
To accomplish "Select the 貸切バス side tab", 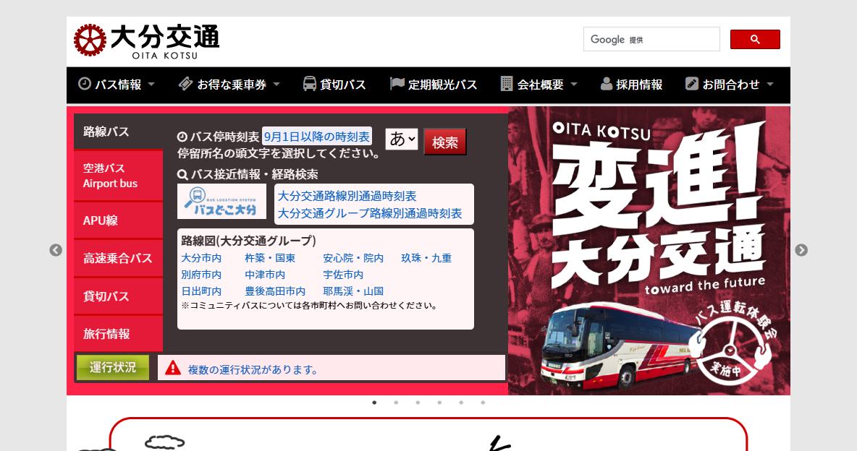I will point(118,296).
